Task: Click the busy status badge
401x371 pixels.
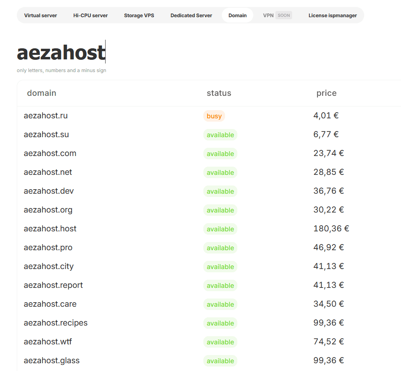Action: [x=214, y=116]
